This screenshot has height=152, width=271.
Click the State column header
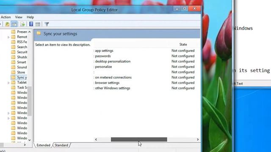click(183, 44)
